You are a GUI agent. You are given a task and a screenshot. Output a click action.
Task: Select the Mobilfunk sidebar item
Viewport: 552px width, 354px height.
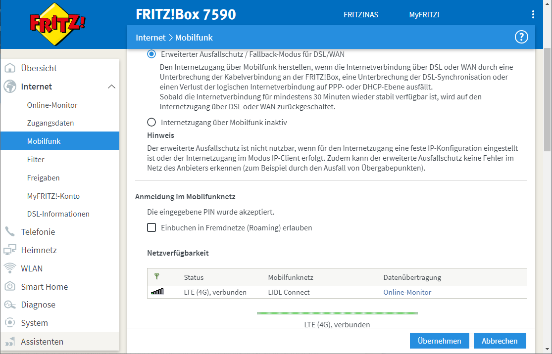coord(60,141)
